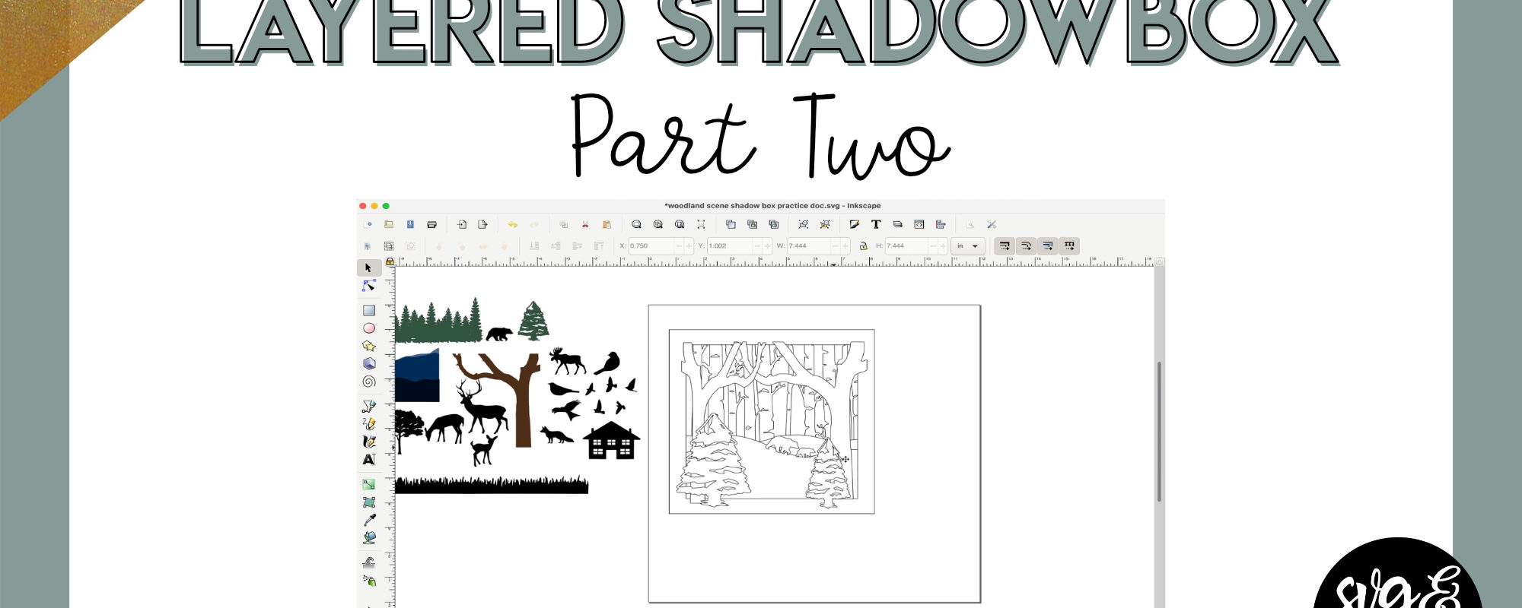Click the Duplicate objects icon
The width and height of the screenshot is (1522, 608).
pos(731,224)
